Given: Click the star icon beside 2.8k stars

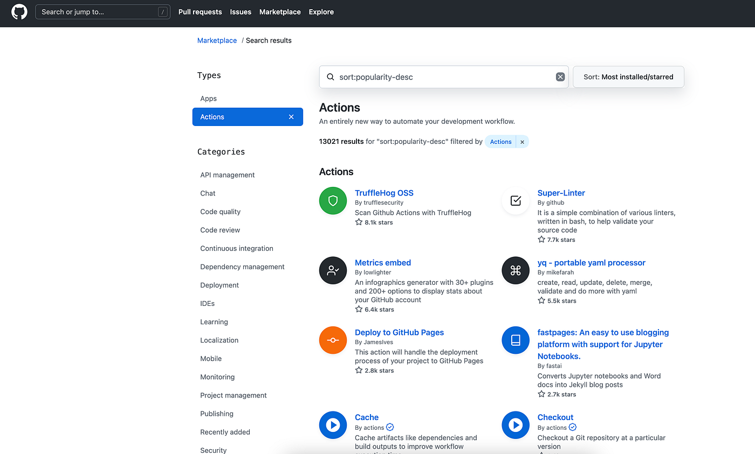Looking at the screenshot, I should click(359, 370).
